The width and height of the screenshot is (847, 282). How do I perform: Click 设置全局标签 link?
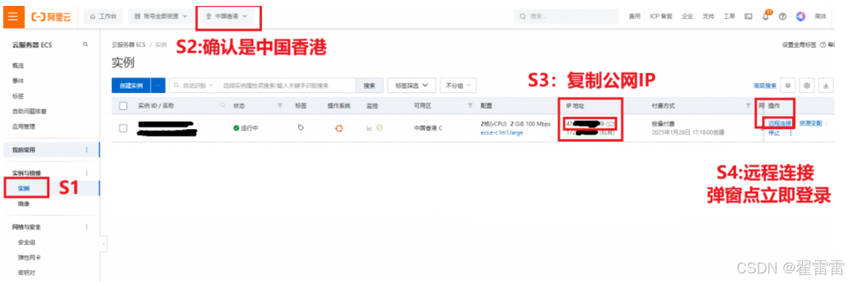[799, 45]
